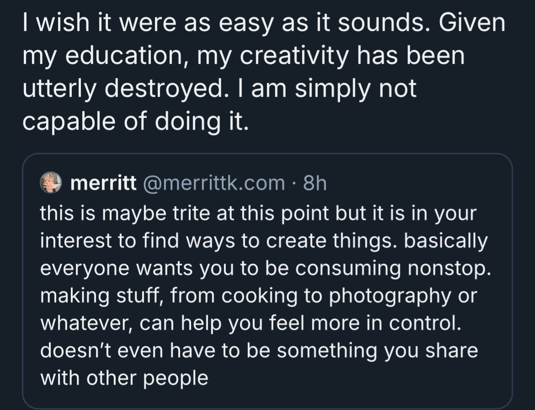Click the line 'utterly destroyed. I am simply not'
The height and width of the screenshot is (410, 535).
pos(219,89)
